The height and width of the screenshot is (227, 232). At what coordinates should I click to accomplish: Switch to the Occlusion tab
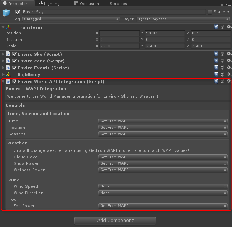pos(87,4)
